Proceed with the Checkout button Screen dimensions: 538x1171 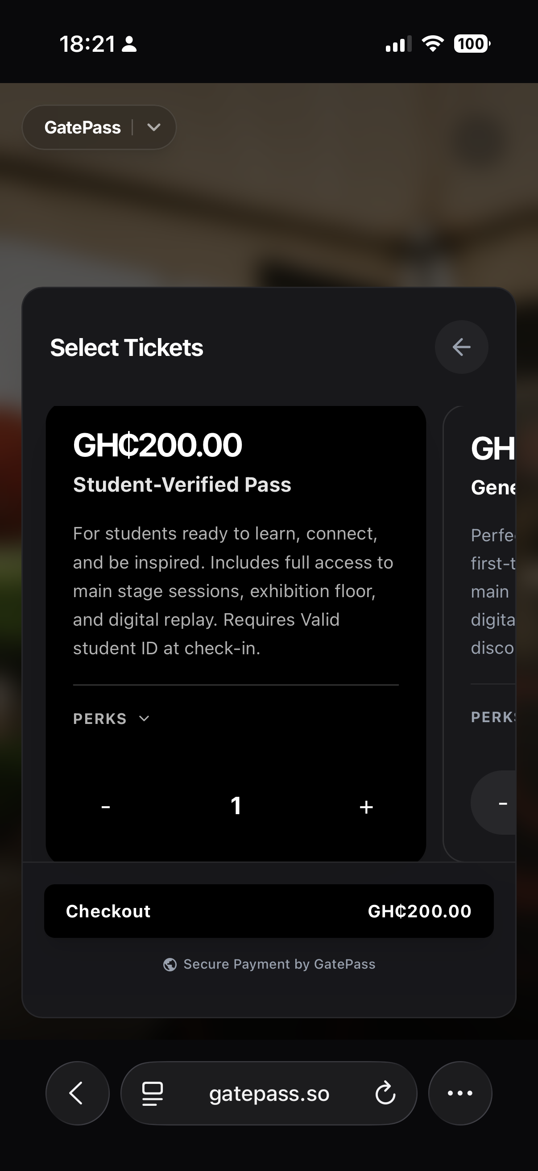tap(269, 911)
